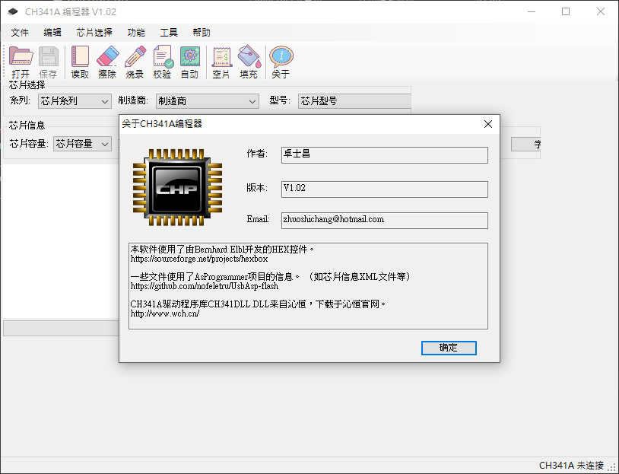Open the 工具 menu
619x474 pixels.
[x=169, y=33]
